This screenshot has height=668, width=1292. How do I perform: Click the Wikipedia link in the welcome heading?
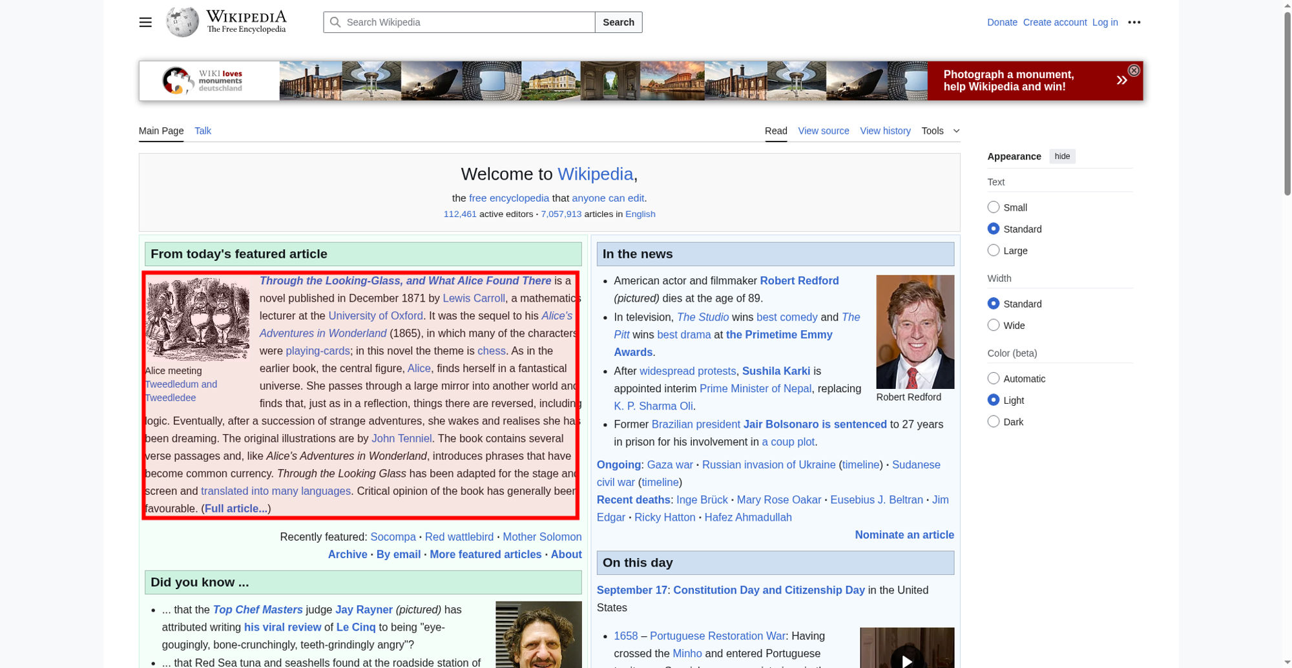pyautogui.click(x=595, y=174)
